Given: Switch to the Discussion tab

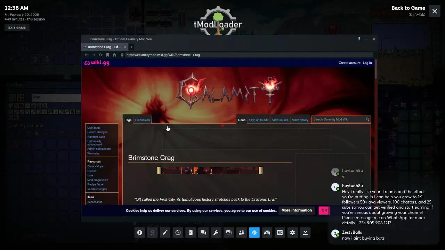Looking at the screenshot, I should (x=143, y=120).
